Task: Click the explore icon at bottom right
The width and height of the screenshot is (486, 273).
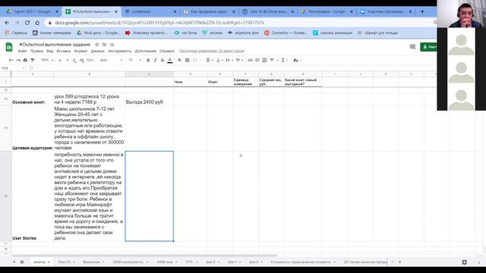Action: click(464, 262)
